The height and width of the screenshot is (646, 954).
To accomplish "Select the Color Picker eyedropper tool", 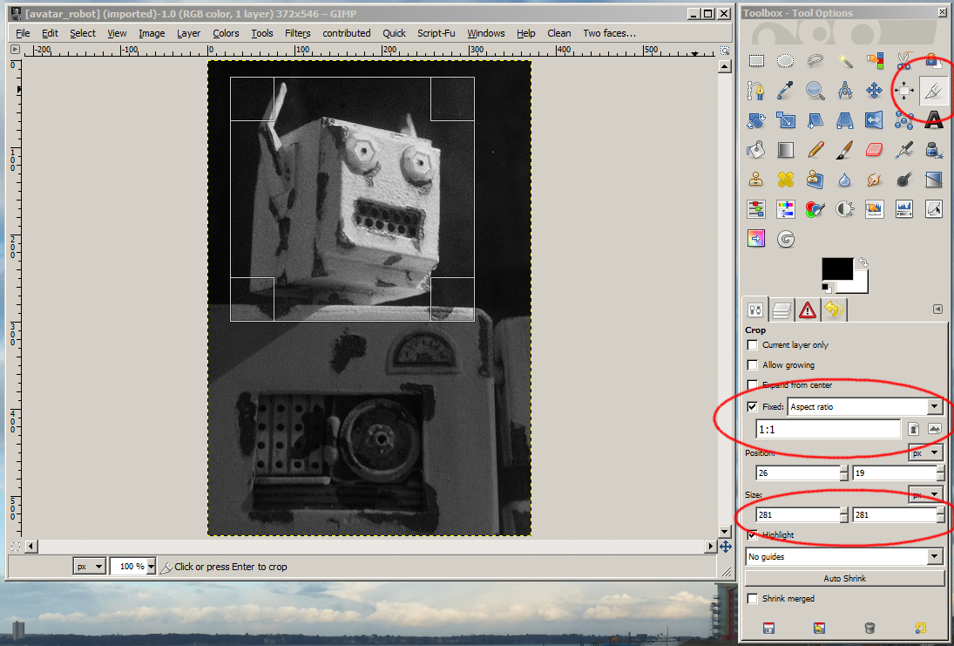I will click(786, 91).
